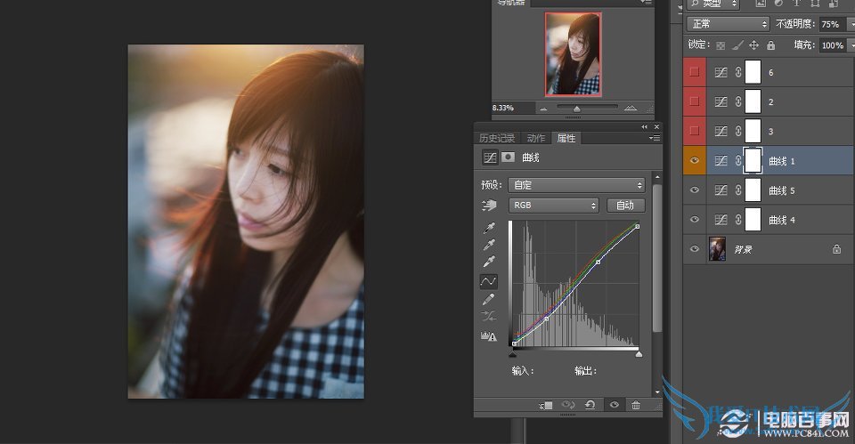Choose the edit-points curve tool

[x=489, y=281]
